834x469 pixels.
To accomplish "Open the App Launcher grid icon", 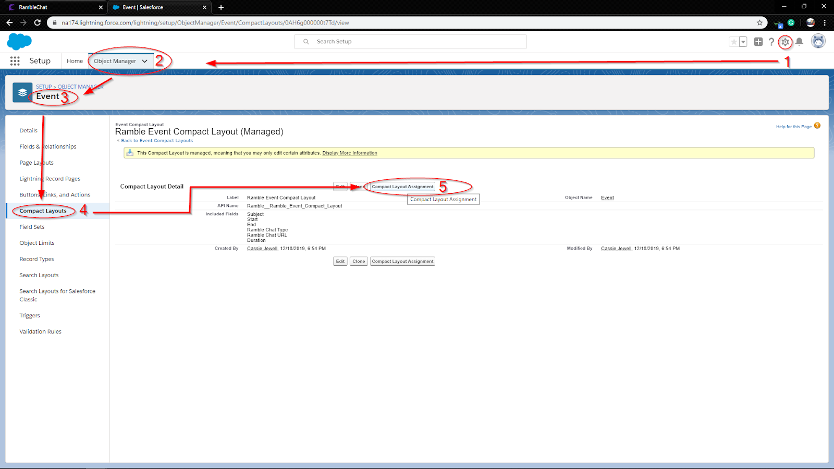I will coord(15,61).
